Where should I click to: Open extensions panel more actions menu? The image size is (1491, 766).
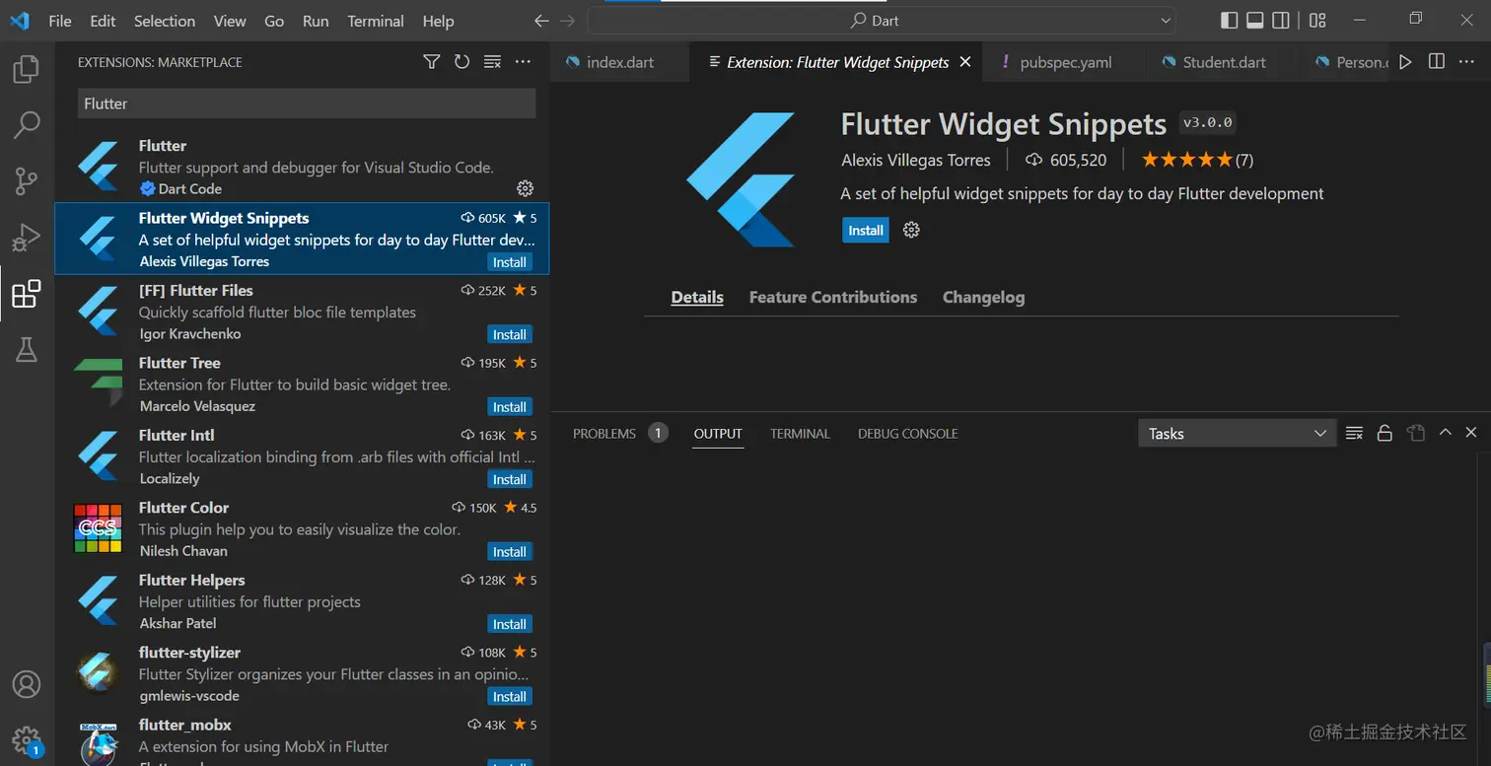[x=524, y=62]
